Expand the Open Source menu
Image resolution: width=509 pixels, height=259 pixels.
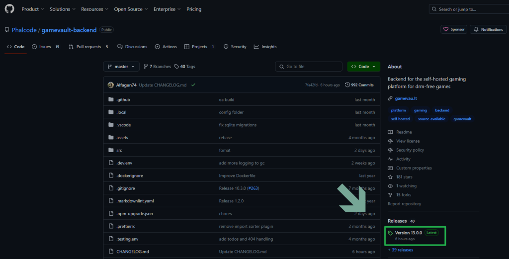131,9
